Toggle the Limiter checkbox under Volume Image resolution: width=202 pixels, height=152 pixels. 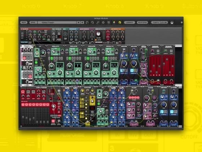pyautogui.click(x=96, y=40)
